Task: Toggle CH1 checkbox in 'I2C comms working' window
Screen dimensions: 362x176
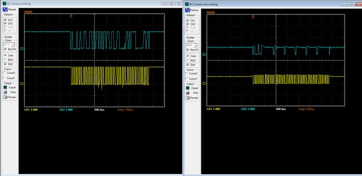Action: (5, 20)
